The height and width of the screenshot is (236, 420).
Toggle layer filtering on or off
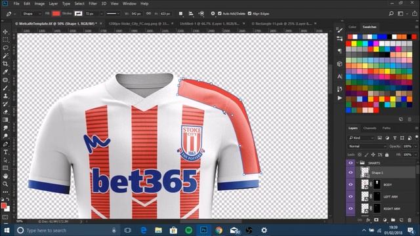(x=417, y=137)
